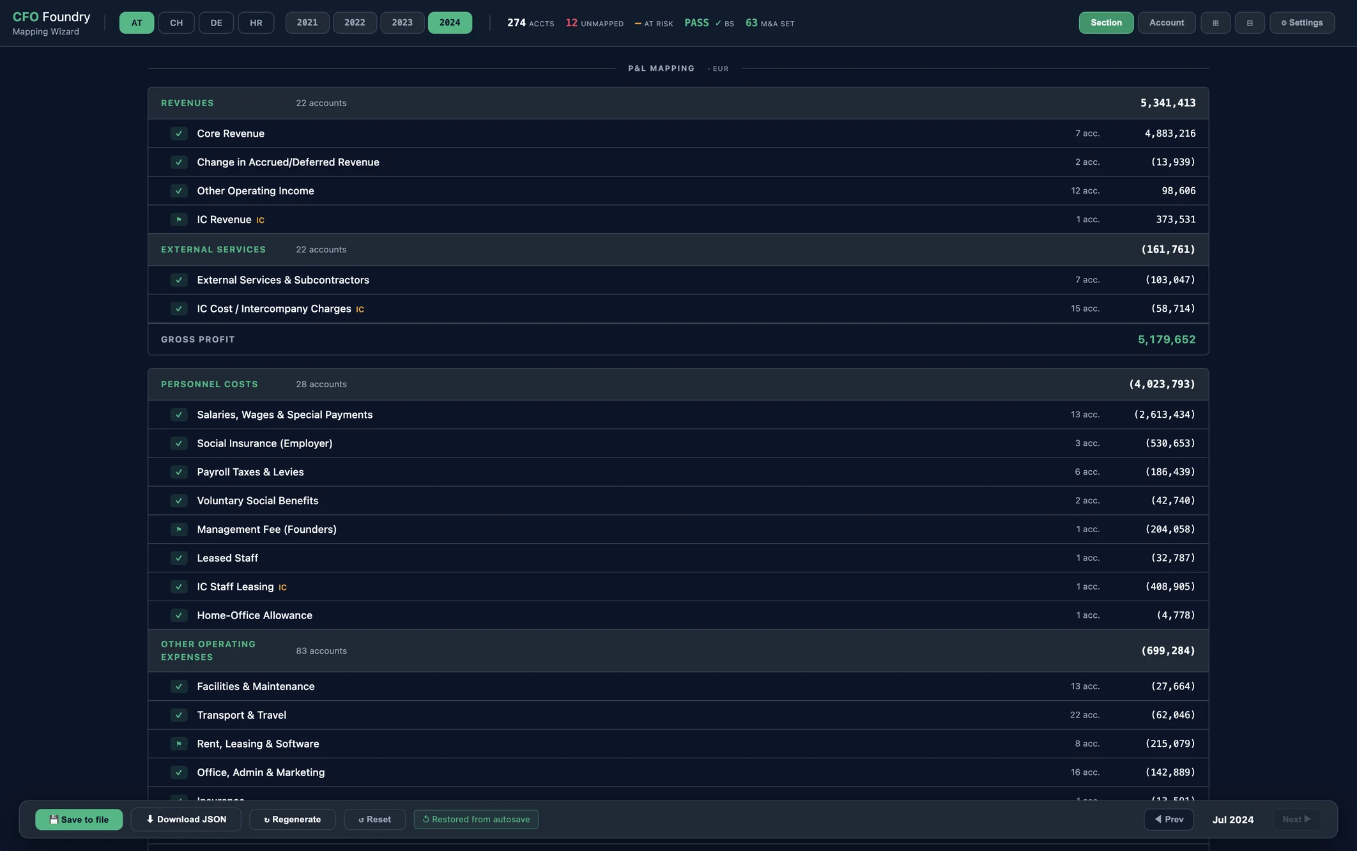This screenshot has height=851, width=1357.
Task: Click the flag icon on Rent, Leasing & Software
Action: click(x=179, y=744)
